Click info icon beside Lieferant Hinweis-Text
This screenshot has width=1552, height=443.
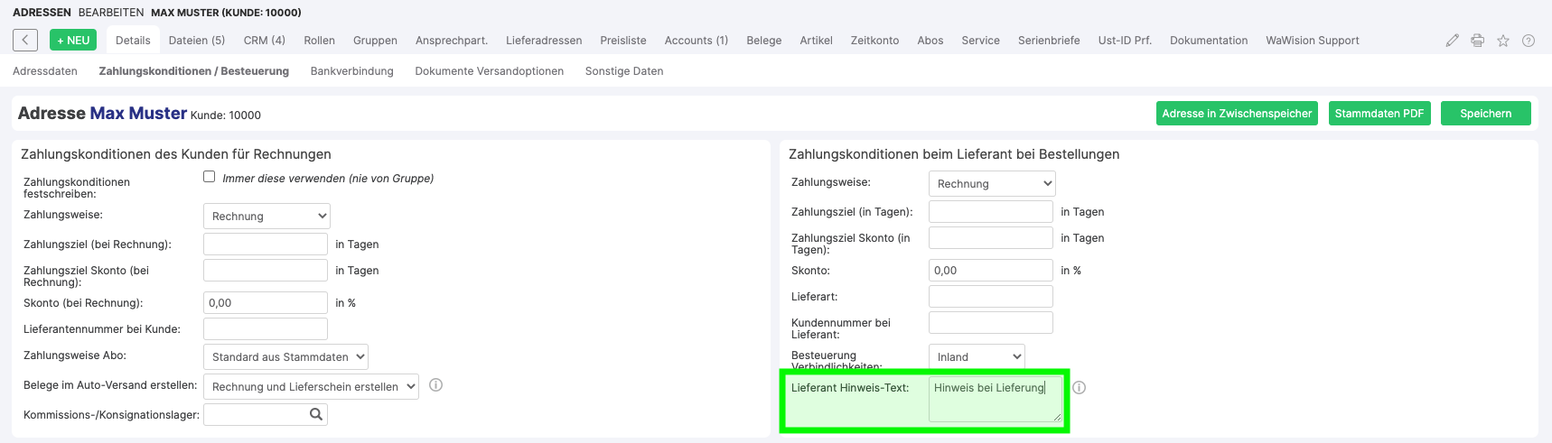[1079, 388]
